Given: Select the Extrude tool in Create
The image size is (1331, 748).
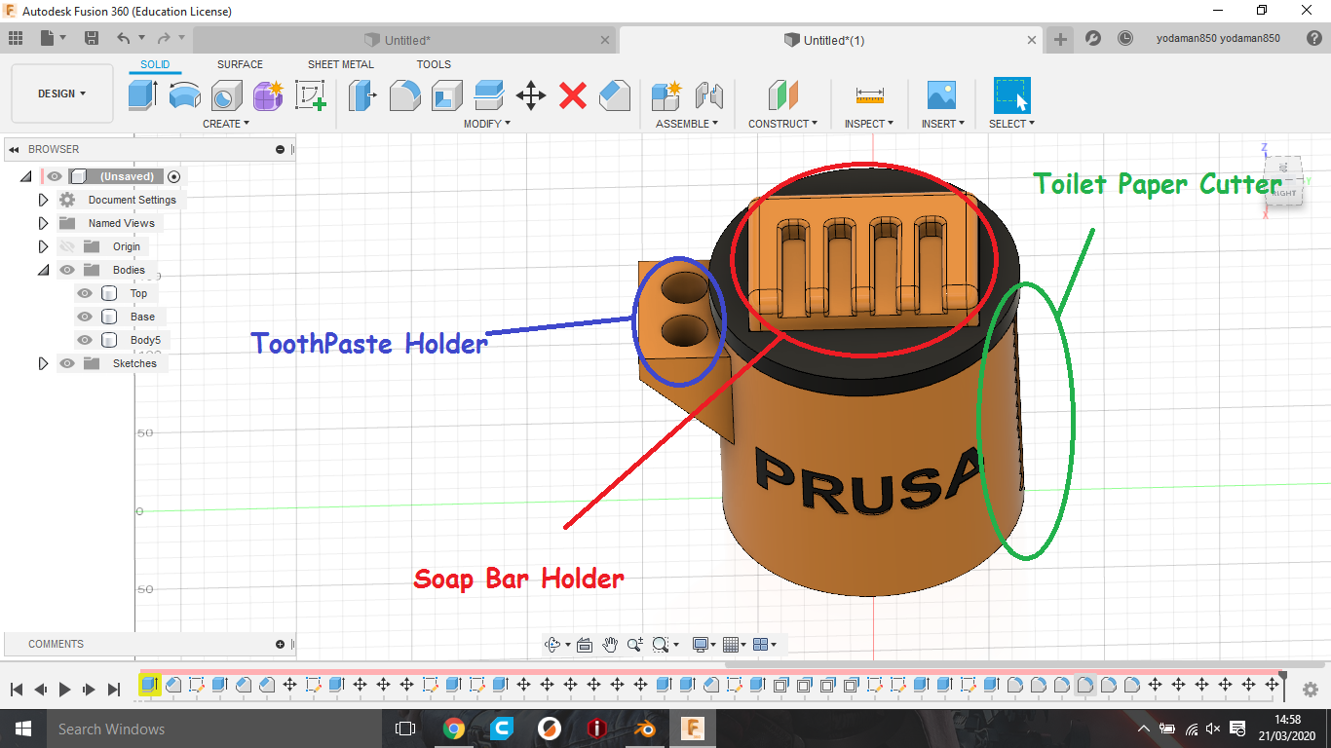Looking at the screenshot, I should pyautogui.click(x=143, y=95).
